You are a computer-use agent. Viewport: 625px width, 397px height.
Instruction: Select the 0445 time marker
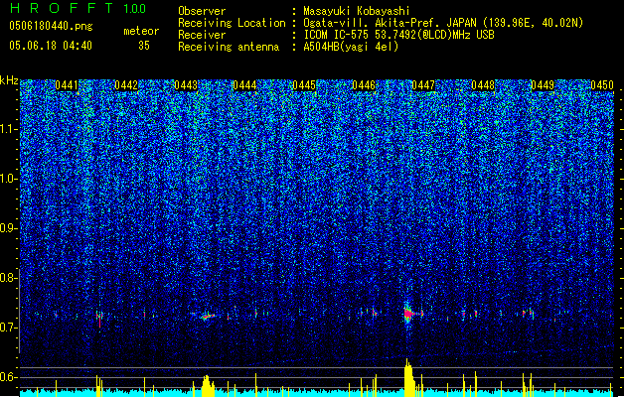[x=304, y=85]
